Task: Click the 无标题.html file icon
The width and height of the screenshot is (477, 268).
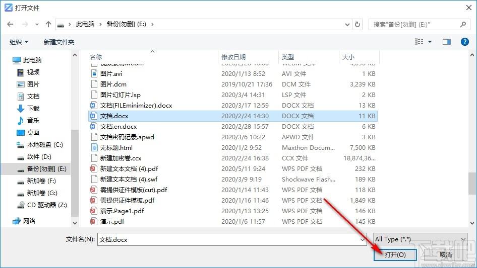Action: pyautogui.click(x=94, y=148)
